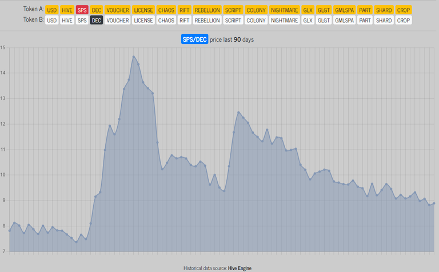The width and height of the screenshot is (439, 272).
Task: Select GLGT in Token B row
Action: pos(324,20)
